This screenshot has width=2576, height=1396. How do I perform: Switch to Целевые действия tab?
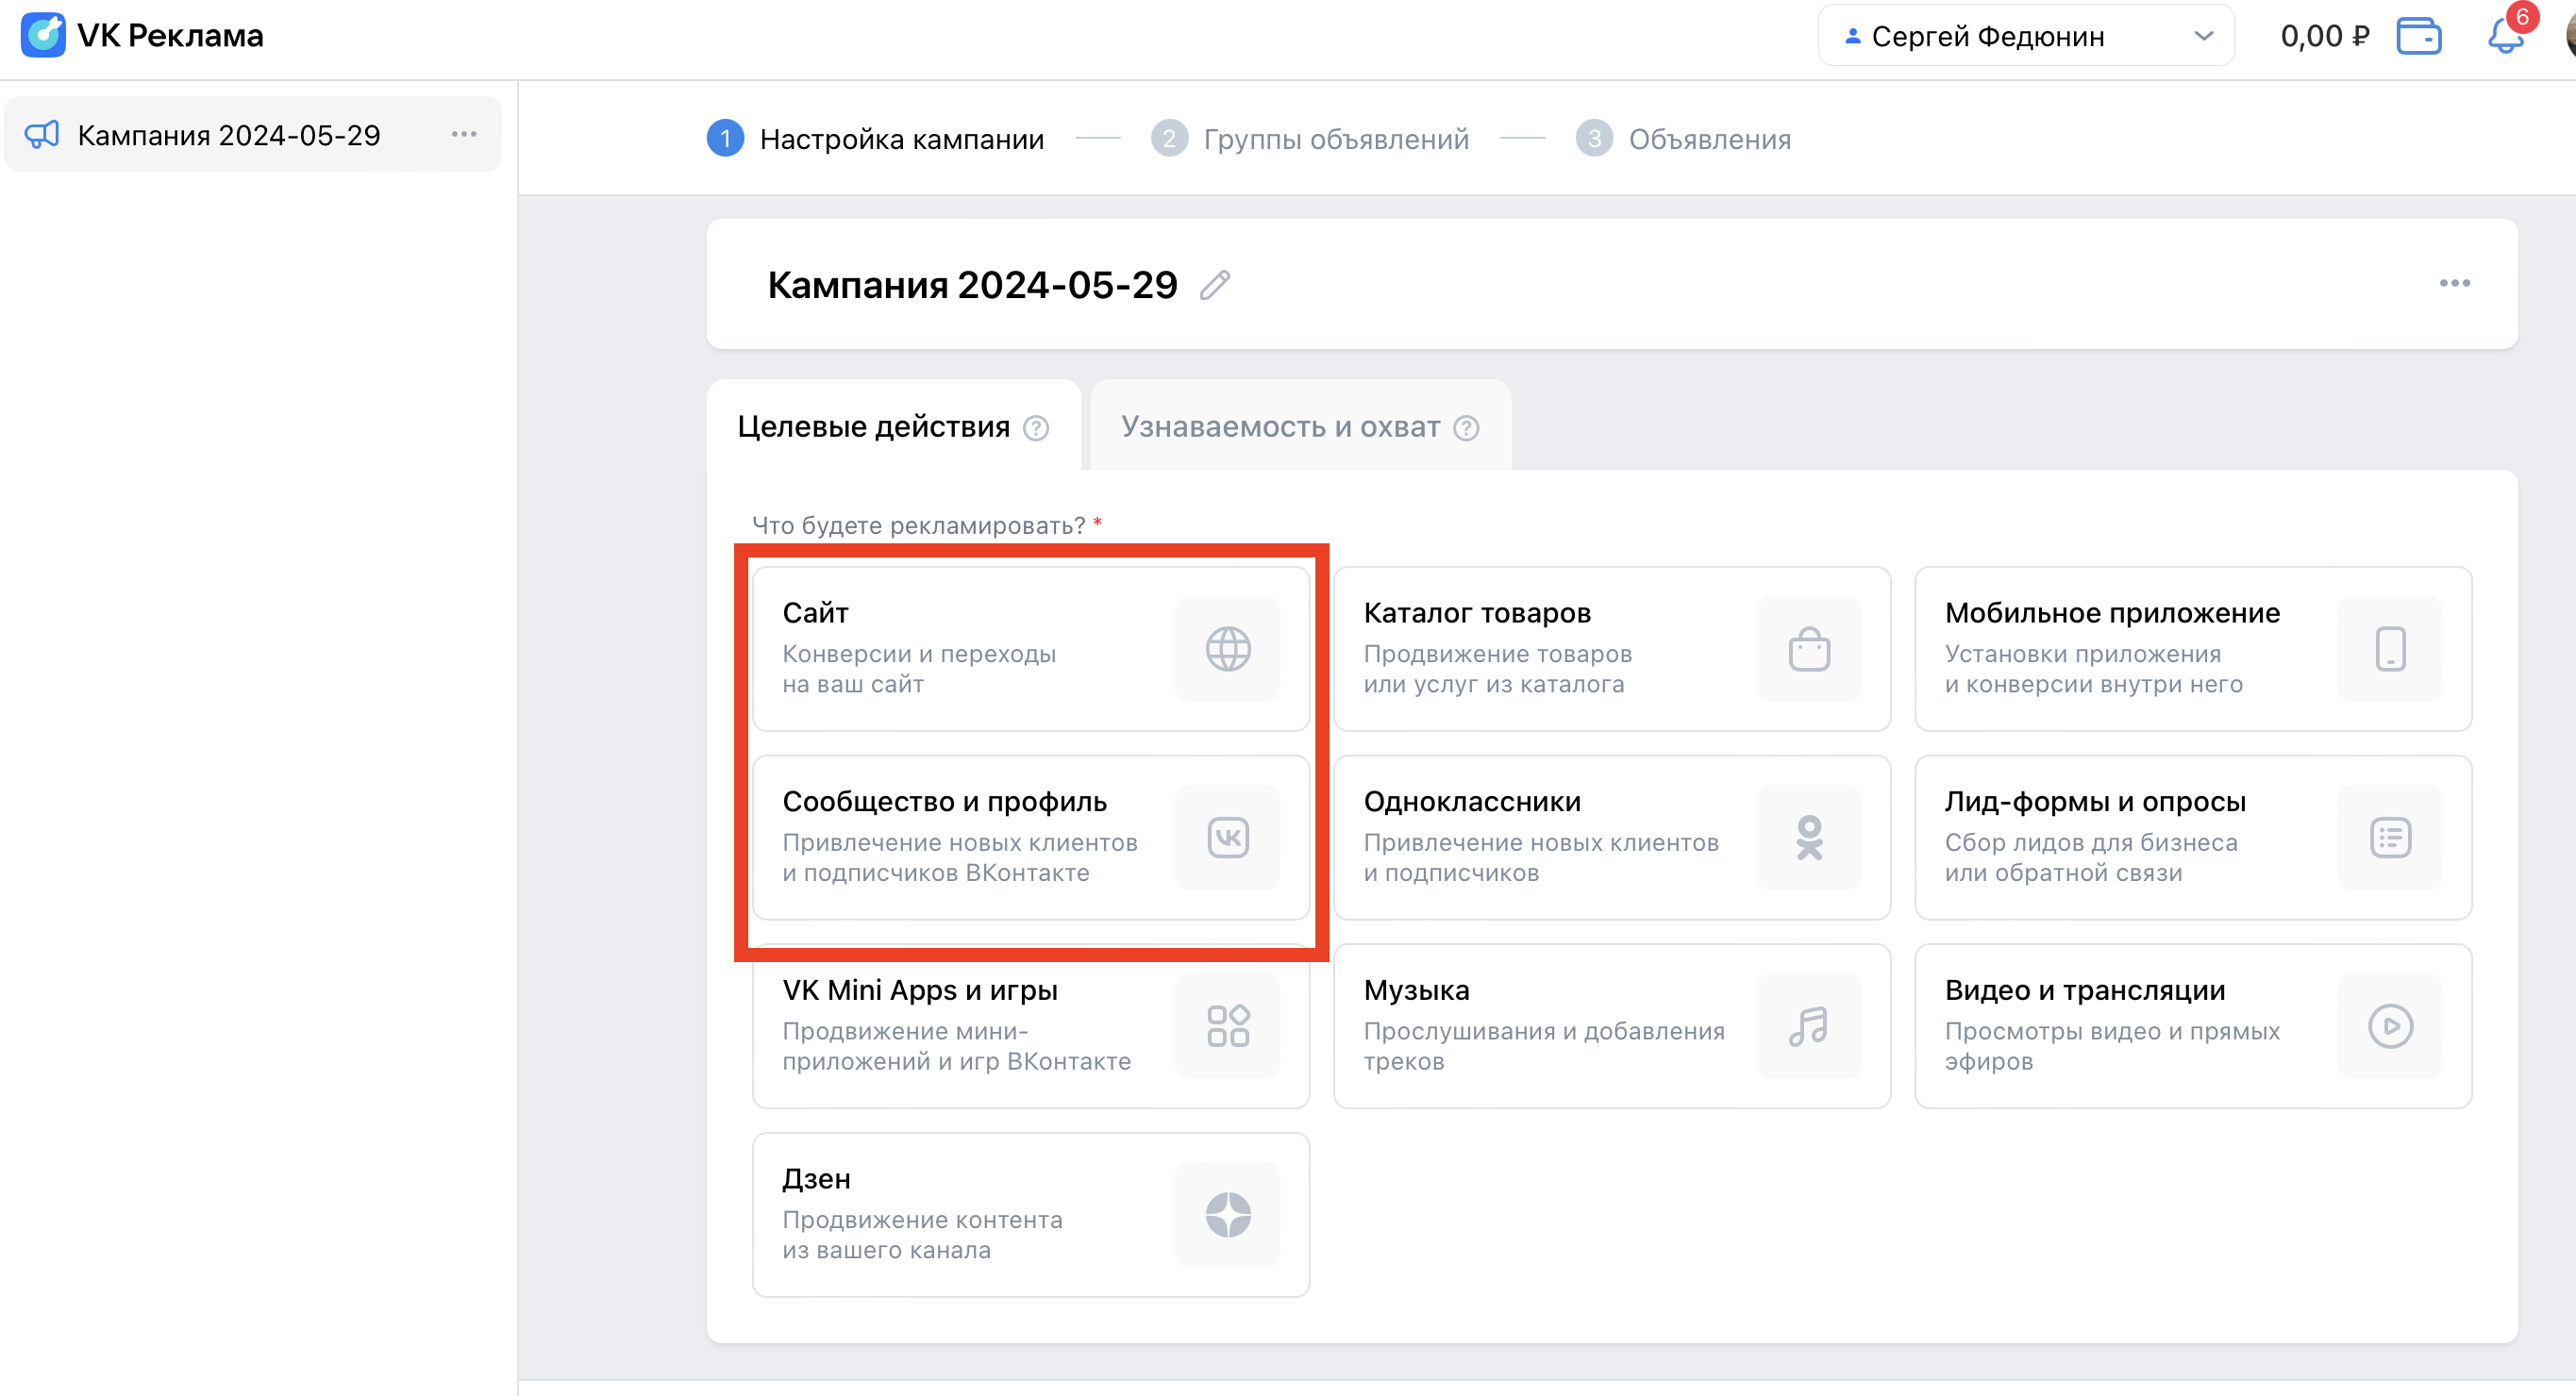coord(893,426)
